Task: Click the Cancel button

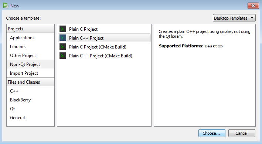Action: (242, 133)
